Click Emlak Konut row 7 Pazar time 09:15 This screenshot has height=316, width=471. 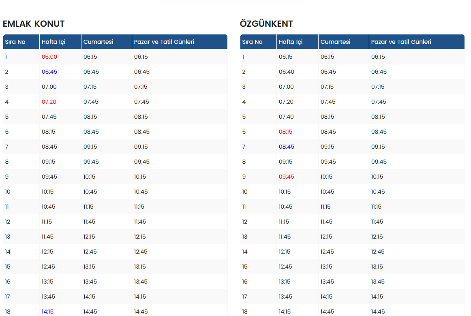[141, 147]
